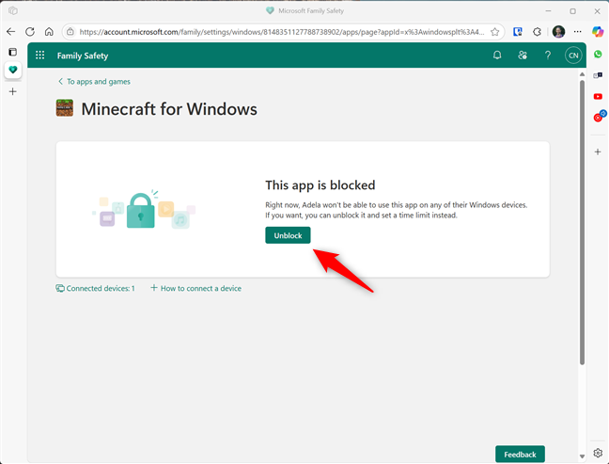609x464 pixels.
Task: Open How to connect a device
Action: point(195,288)
